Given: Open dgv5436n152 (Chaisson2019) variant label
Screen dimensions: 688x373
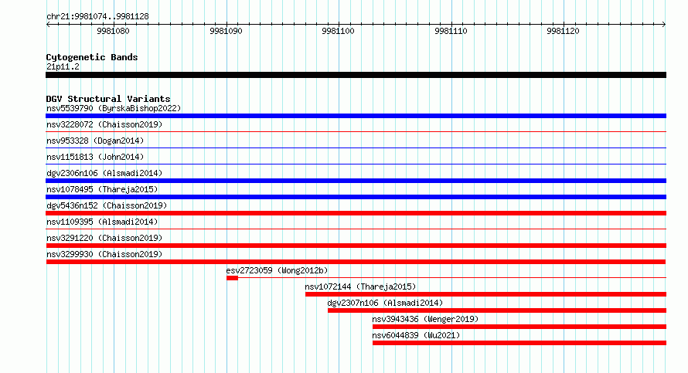Looking at the screenshot, I should point(107,205).
